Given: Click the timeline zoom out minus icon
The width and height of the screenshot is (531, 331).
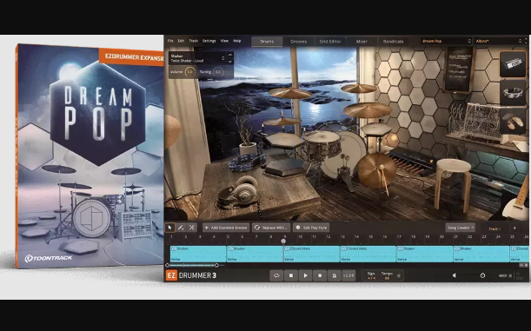Looking at the screenshot, I should pos(521,265).
